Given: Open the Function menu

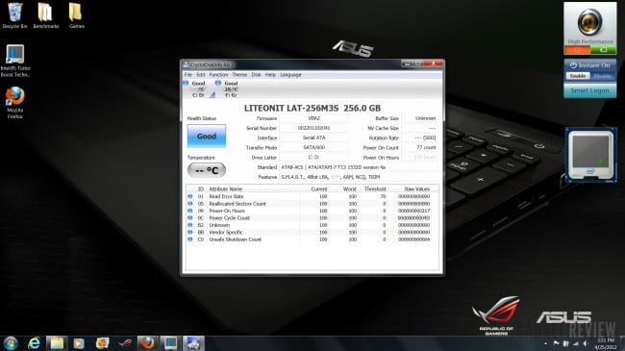Looking at the screenshot, I should click(x=218, y=75).
